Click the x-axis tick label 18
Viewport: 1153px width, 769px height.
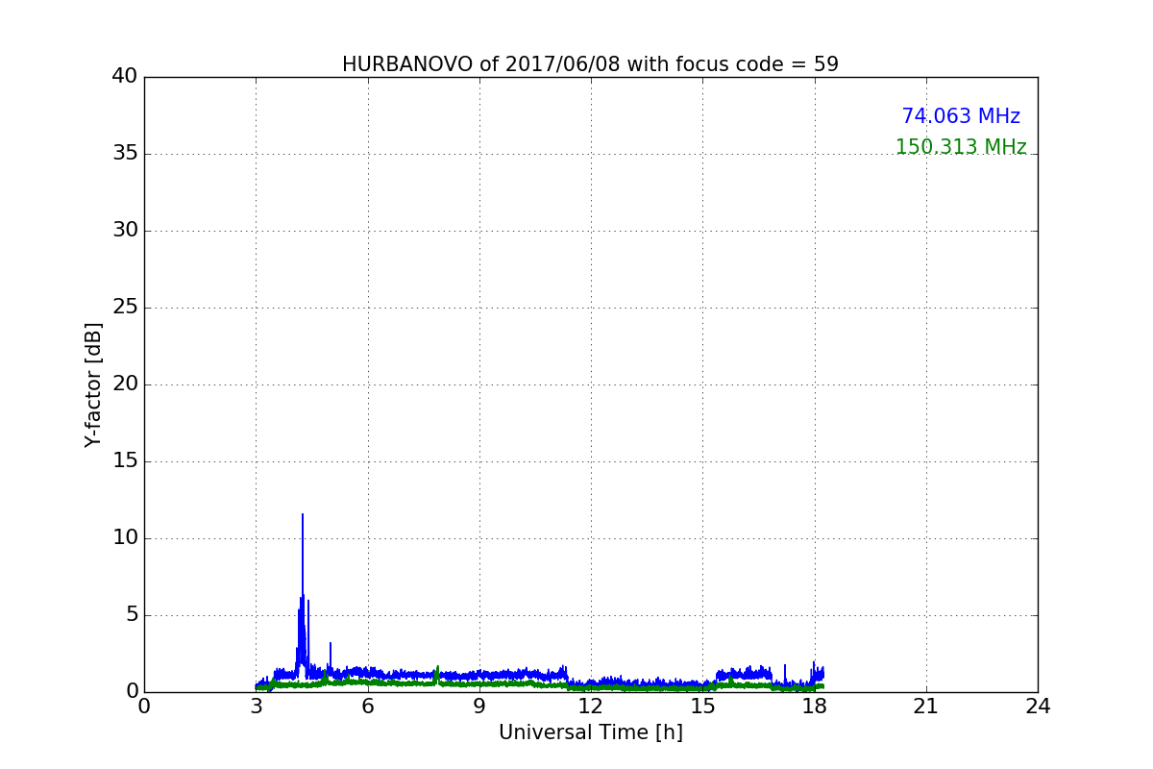[814, 707]
